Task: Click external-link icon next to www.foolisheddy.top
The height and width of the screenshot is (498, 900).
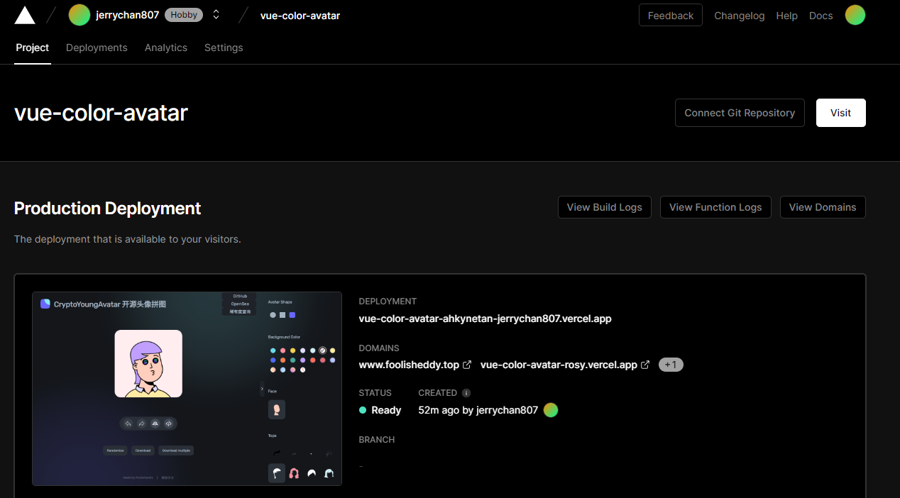Action: tap(467, 365)
